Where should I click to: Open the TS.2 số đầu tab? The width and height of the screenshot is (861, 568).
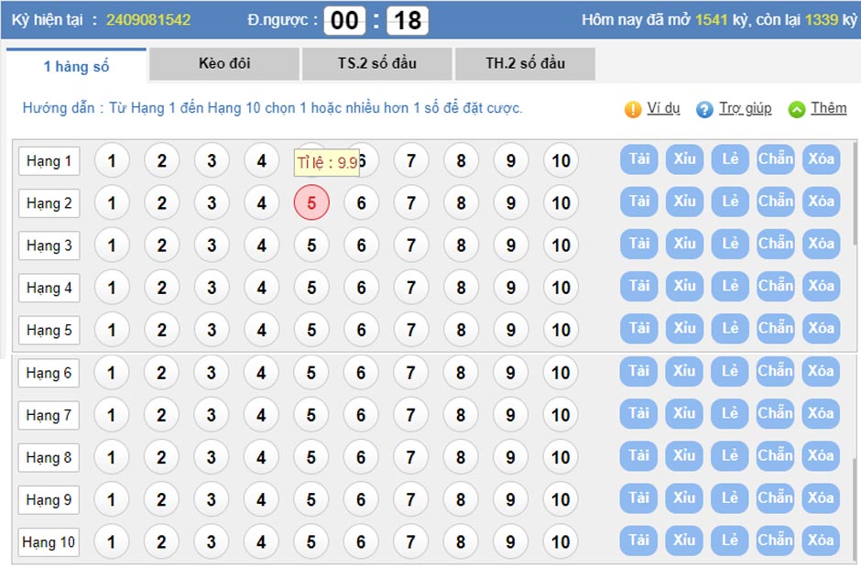point(377,64)
